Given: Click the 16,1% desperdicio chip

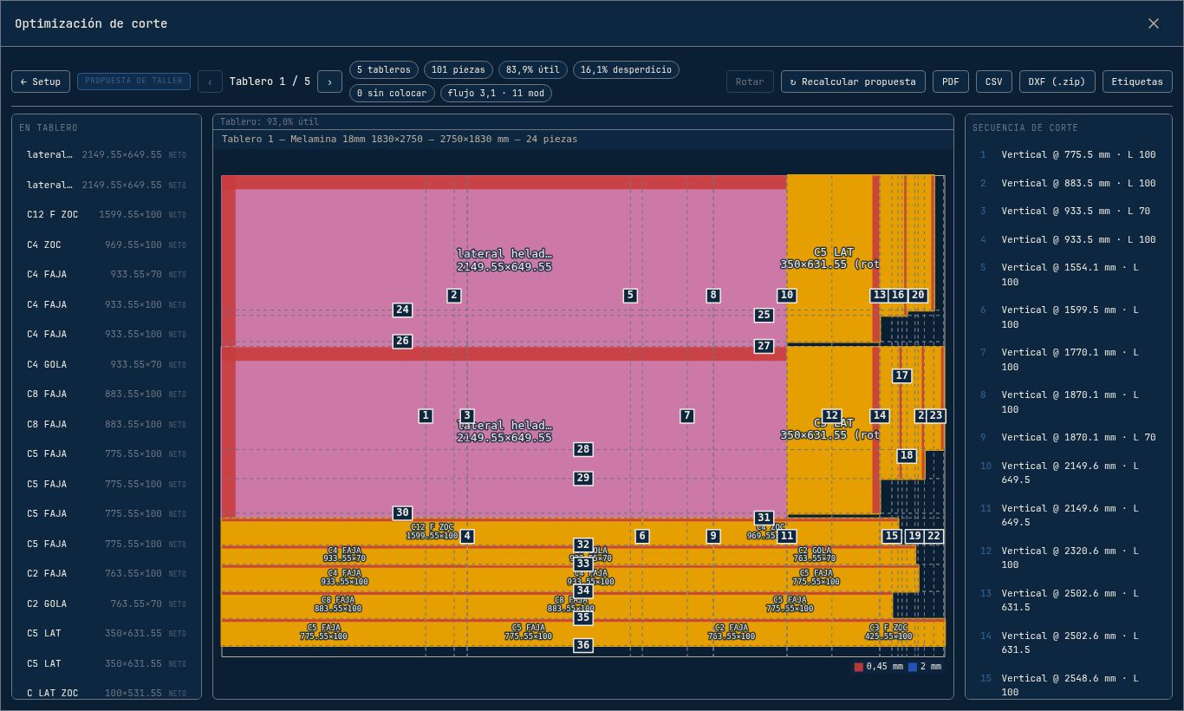Looking at the screenshot, I should (x=626, y=69).
